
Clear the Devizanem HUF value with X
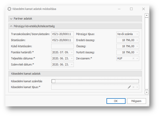point(133,58)
